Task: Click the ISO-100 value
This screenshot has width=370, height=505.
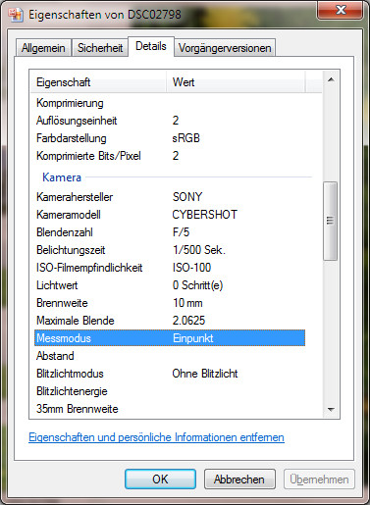Action: pyautogui.click(x=191, y=268)
